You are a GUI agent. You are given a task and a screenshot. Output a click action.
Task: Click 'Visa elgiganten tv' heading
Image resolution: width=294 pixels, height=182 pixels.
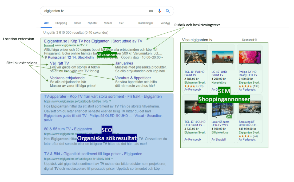(x=197, y=40)
